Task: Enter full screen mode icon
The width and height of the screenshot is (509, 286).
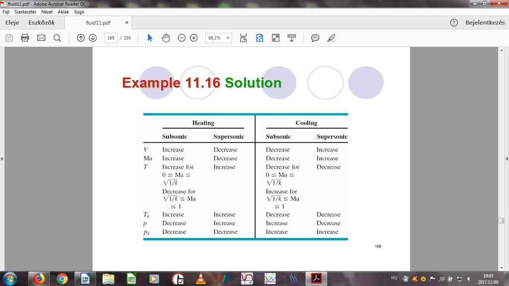Action: (275, 38)
